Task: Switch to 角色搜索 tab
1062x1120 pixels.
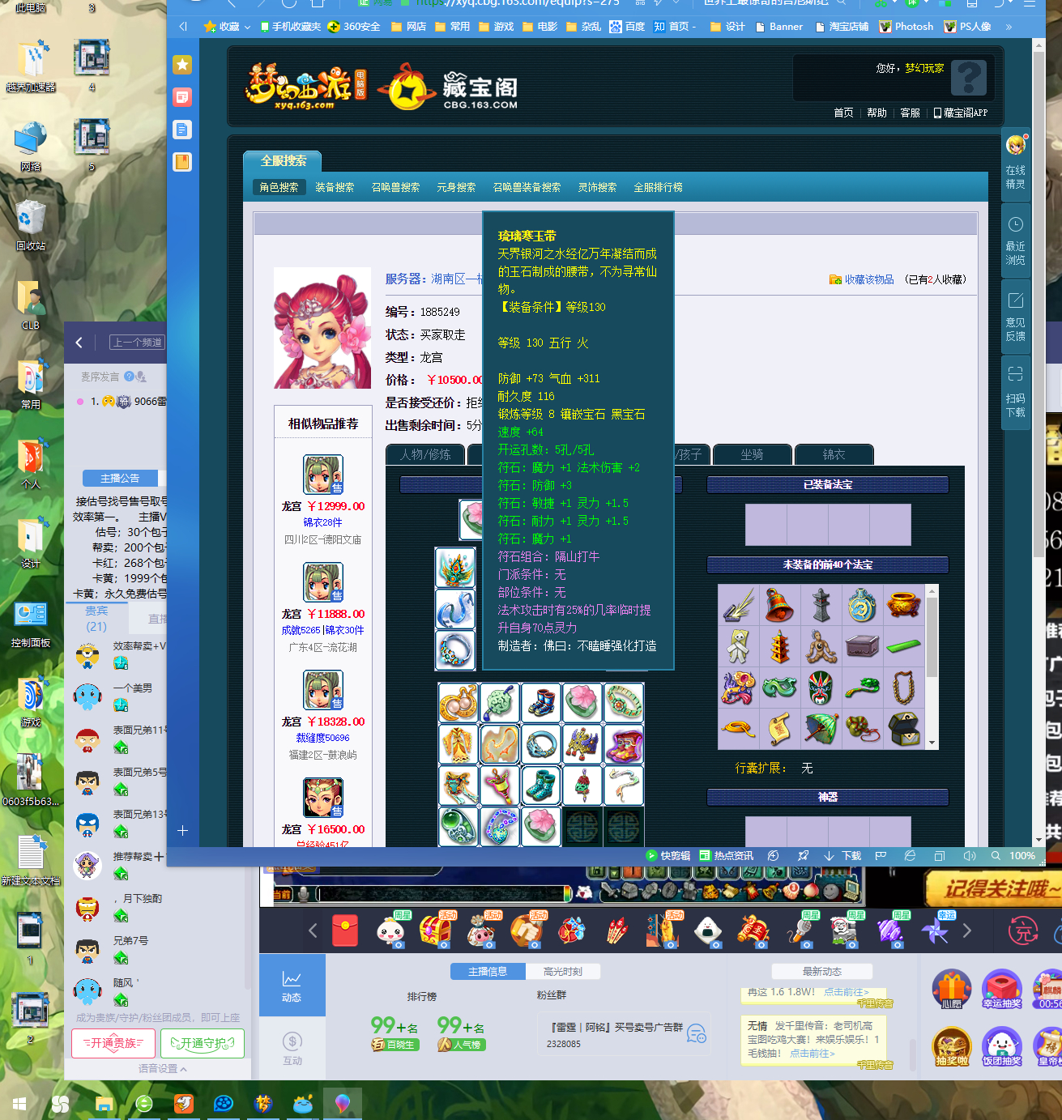Action: [x=279, y=187]
